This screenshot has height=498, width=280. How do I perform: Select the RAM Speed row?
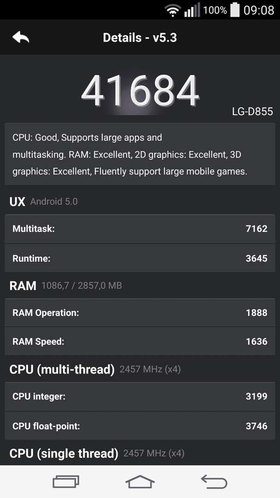coord(140,341)
